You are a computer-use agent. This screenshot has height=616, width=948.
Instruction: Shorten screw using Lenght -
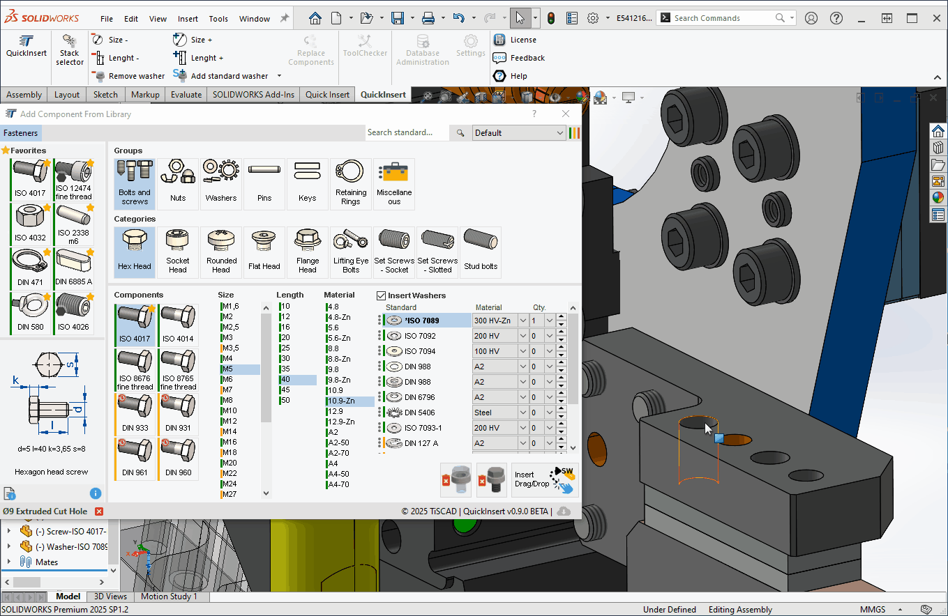tap(116, 58)
